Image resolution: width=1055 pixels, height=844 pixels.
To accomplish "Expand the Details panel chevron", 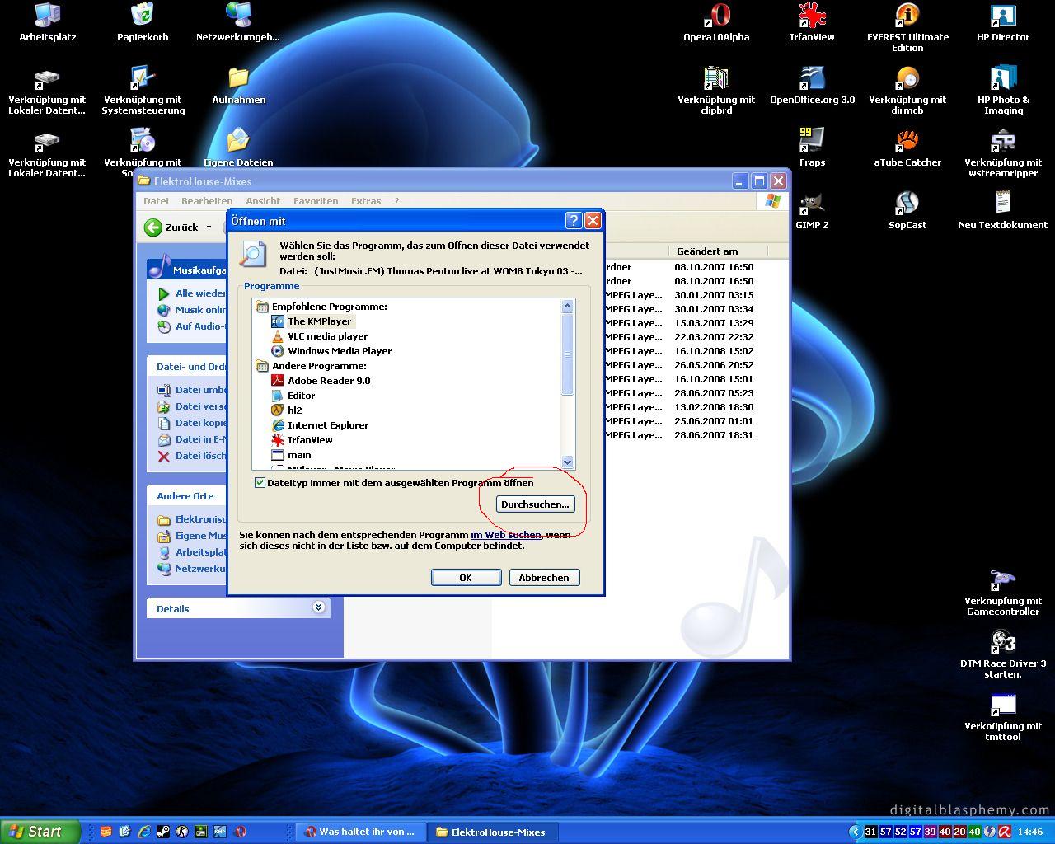I will coord(319,607).
